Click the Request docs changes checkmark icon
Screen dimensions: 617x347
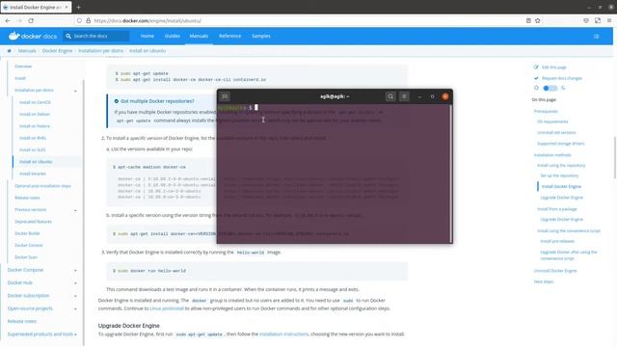point(536,78)
